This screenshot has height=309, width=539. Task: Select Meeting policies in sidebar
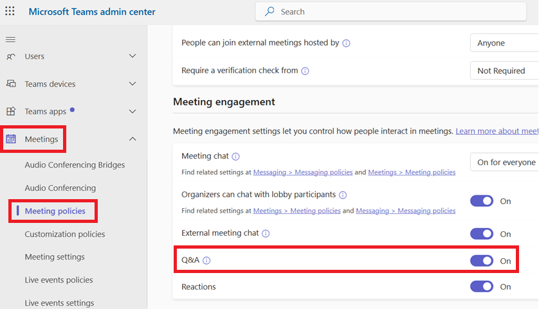pos(55,211)
